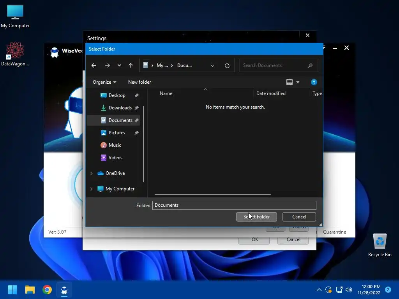Create a New folder
Screen dimensions: 399x299
(x=139, y=82)
